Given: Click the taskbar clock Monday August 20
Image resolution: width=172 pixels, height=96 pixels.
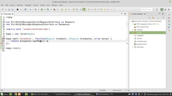Looking at the screenshot, I should [x=156, y=94].
